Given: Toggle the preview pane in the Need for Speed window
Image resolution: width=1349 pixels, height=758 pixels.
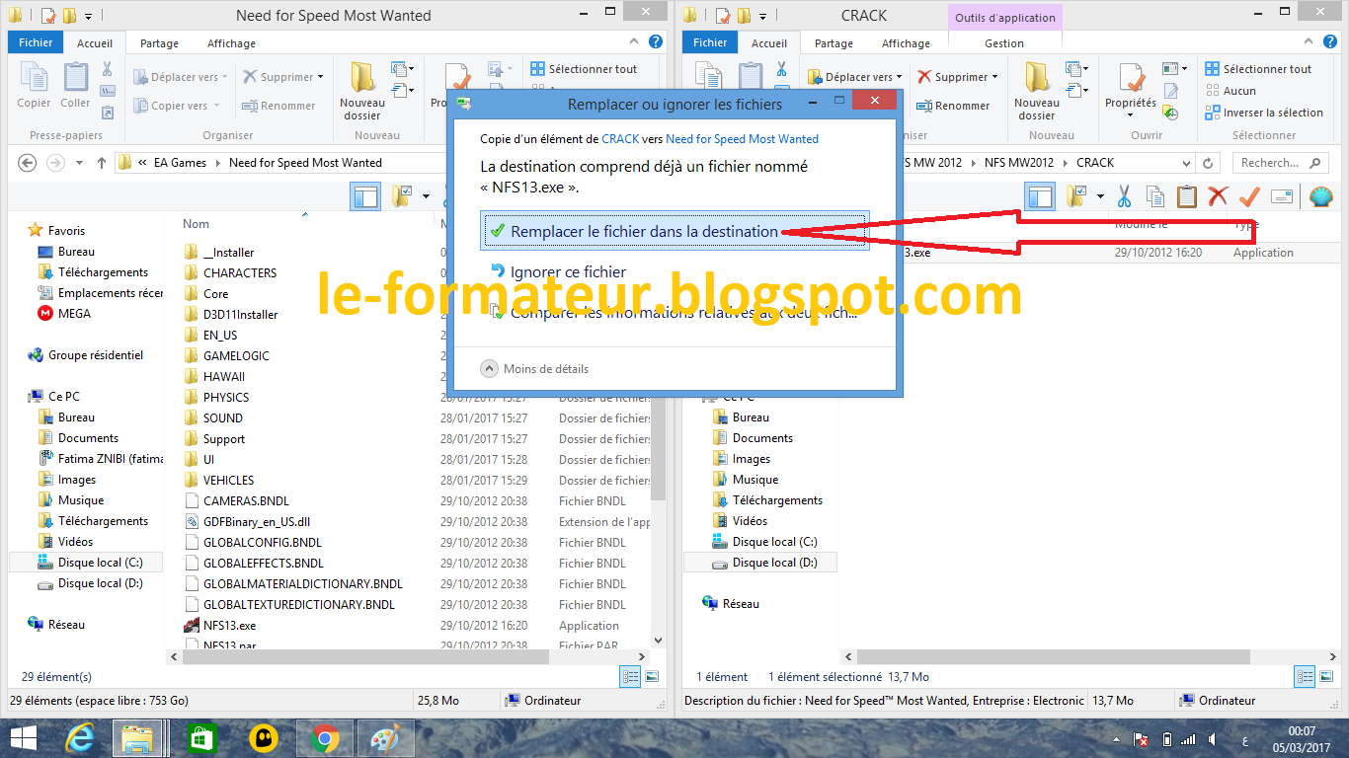Looking at the screenshot, I should point(365,196).
